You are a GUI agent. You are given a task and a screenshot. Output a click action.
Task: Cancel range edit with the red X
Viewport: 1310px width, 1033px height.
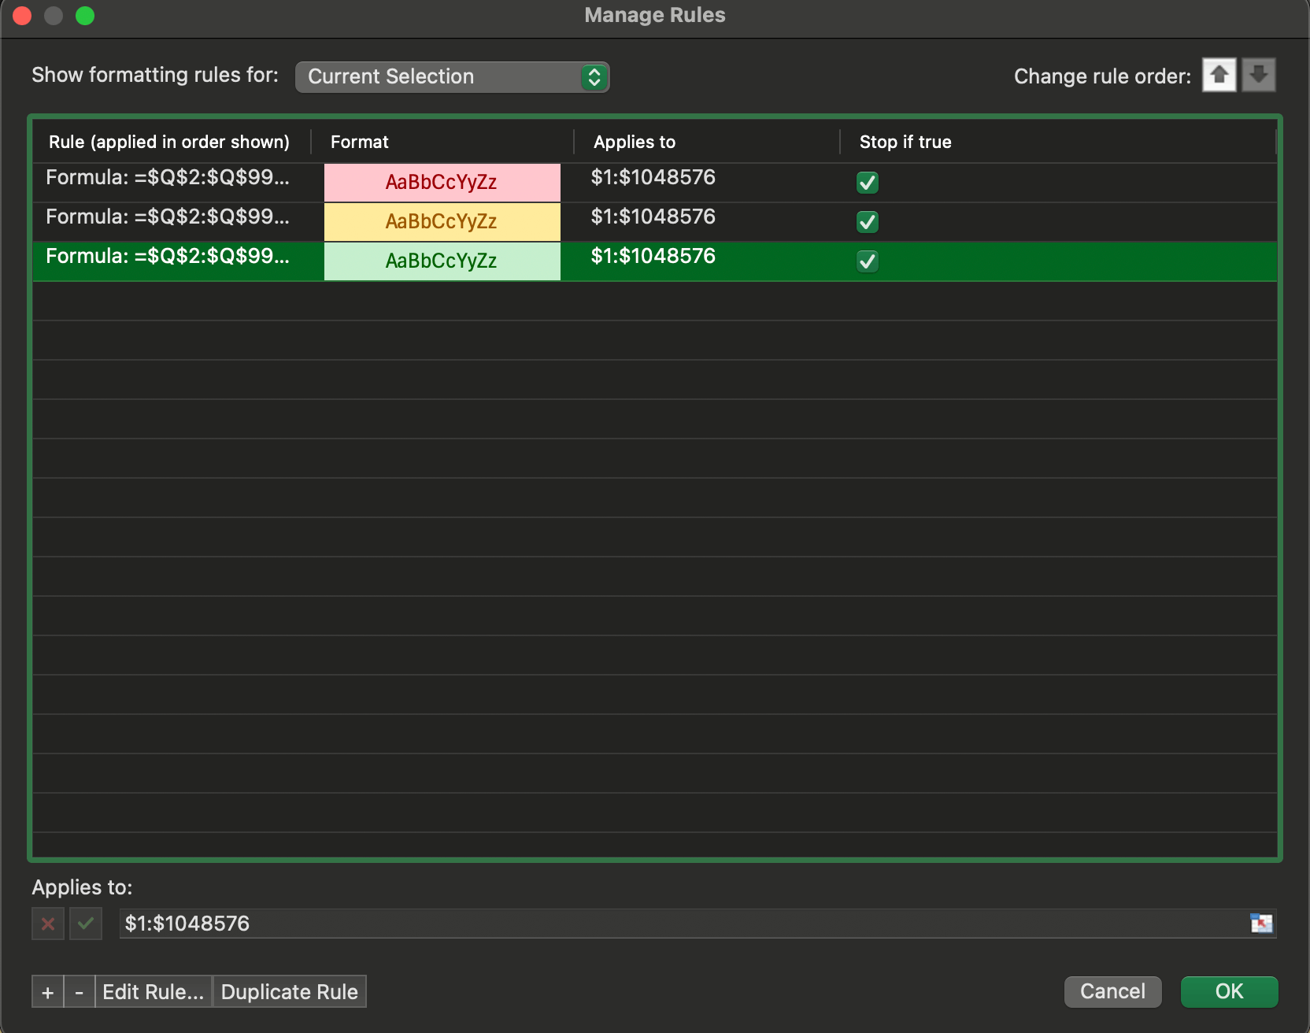(48, 924)
